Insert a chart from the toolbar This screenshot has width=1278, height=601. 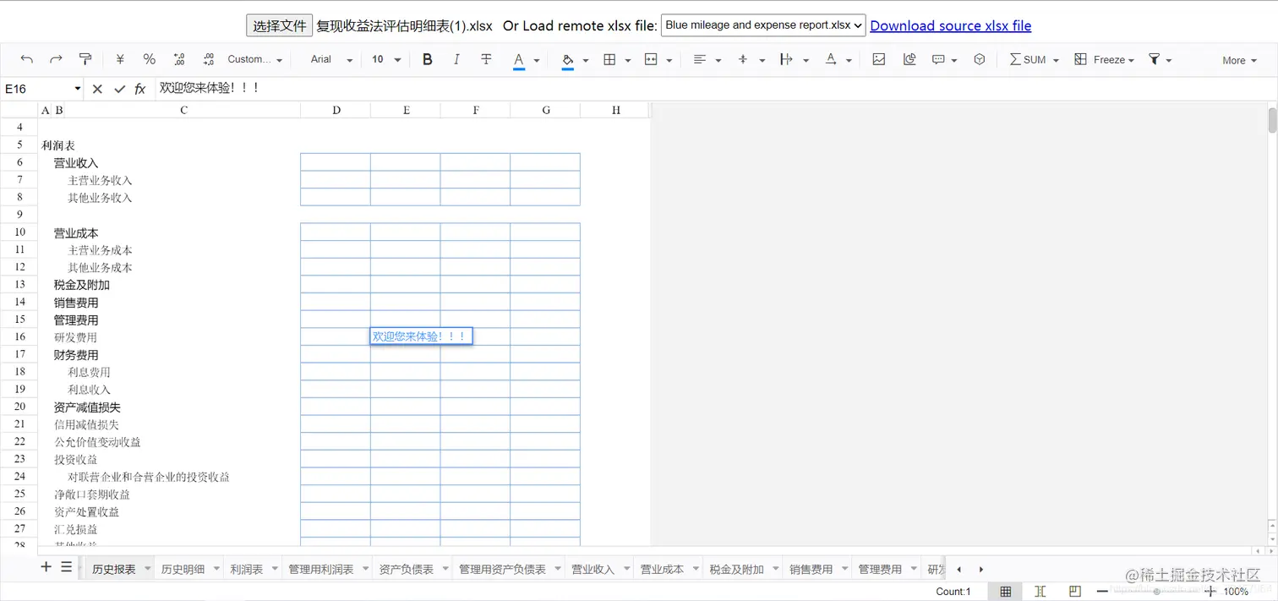(909, 59)
